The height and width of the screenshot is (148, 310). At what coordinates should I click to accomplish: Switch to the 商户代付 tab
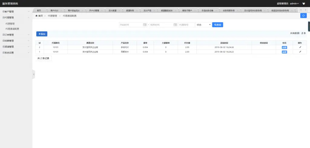coord(54,11)
